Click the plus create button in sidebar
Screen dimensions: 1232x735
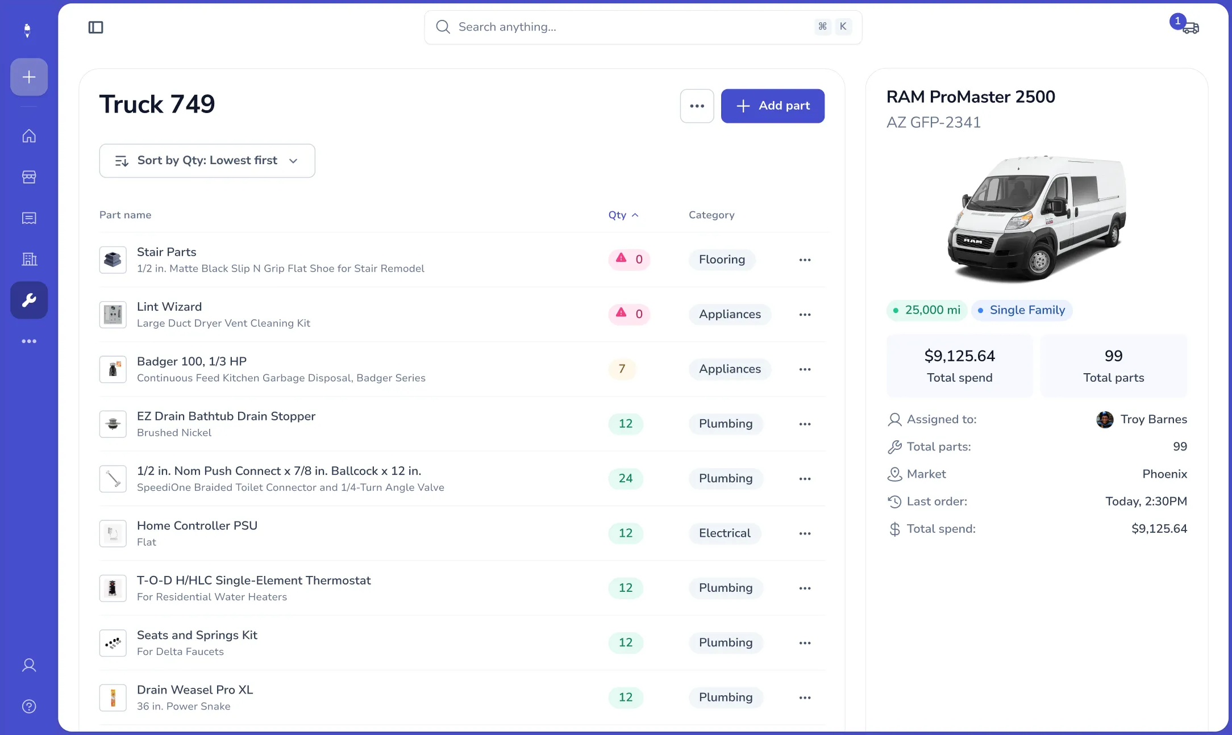pyautogui.click(x=29, y=77)
